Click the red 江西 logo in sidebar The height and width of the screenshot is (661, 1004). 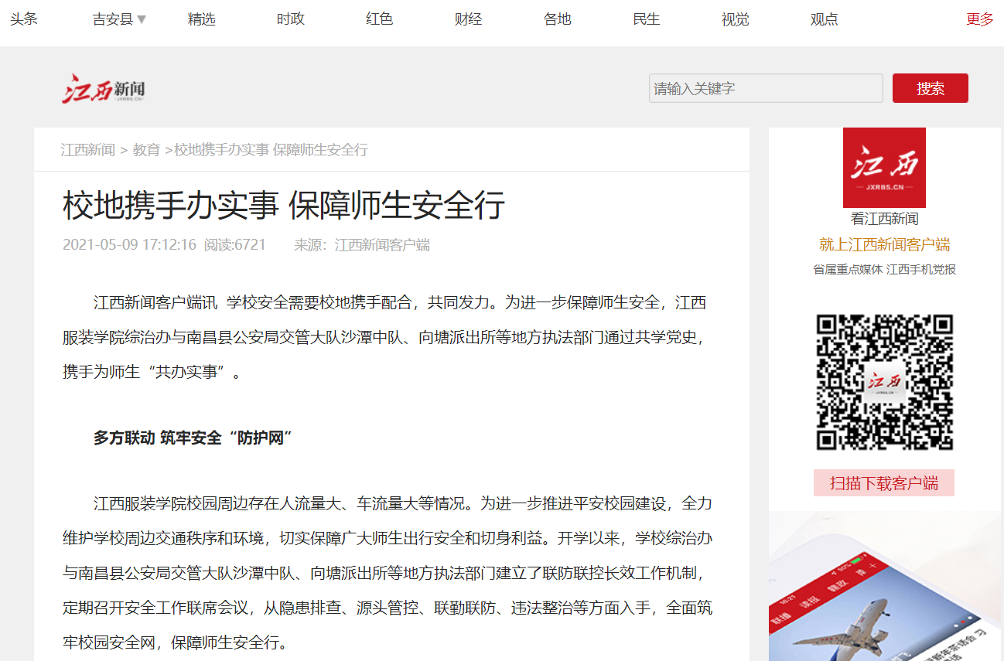click(x=884, y=168)
